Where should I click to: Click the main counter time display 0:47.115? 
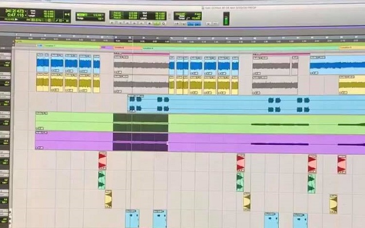pyautogui.click(x=15, y=15)
